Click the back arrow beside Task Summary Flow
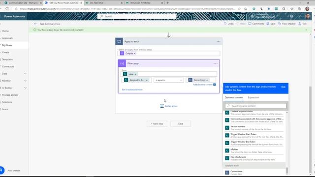The image size is (315, 177). click(x=35, y=24)
